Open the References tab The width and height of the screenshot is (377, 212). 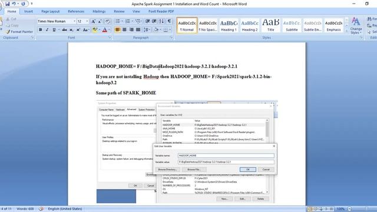click(76, 11)
